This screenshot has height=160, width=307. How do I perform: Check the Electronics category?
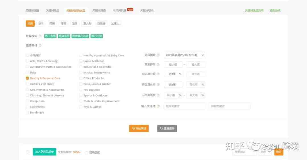pyautogui.click(x=27, y=107)
